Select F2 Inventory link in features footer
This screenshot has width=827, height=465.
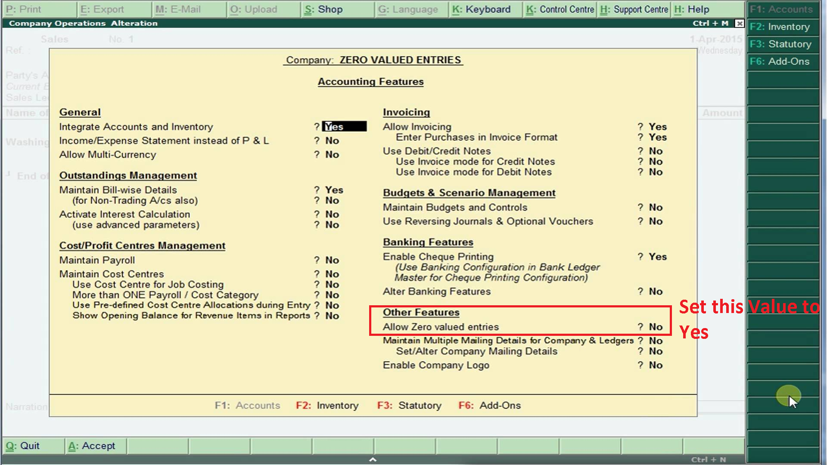click(327, 405)
